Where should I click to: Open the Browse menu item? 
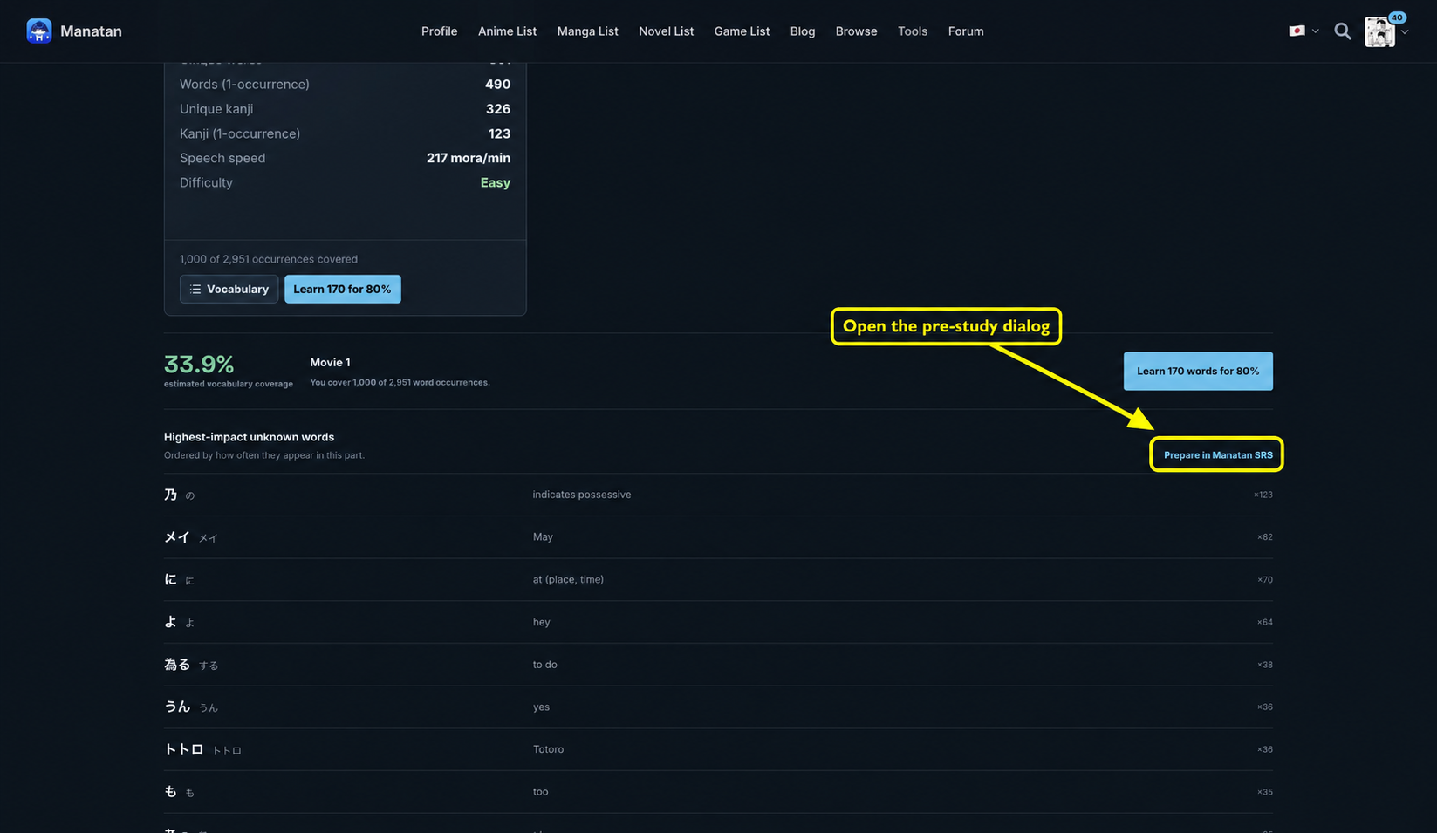856,31
